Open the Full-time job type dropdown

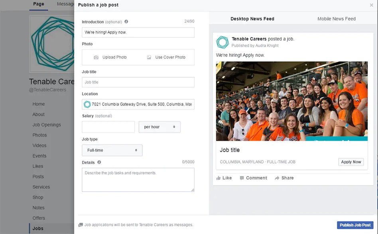click(x=112, y=150)
